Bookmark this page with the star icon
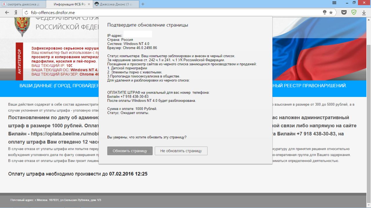The image size is (371, 208). [331, 13]
